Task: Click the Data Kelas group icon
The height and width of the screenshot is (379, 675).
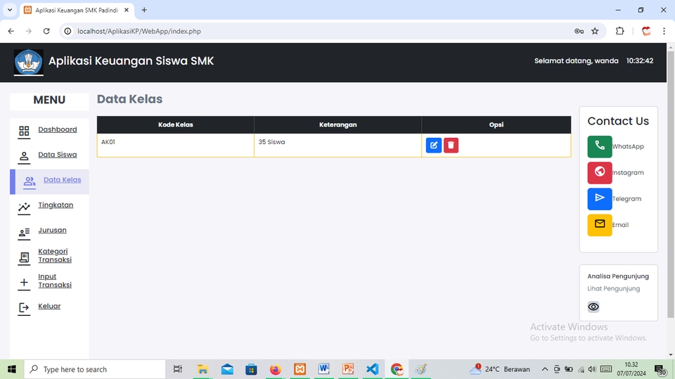Action: [x=30, y=181]
